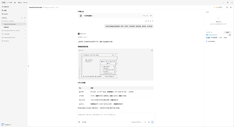Click the rightmost square icon in header
This screenshot has height=127, width=234.
[x=231, y=7]
